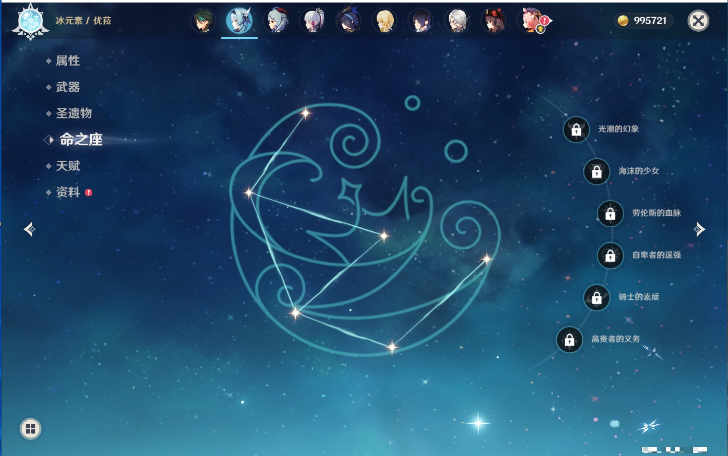Click the lock icon for 自卑者的逞强
728x456 pixels.
tap(611, 255)
